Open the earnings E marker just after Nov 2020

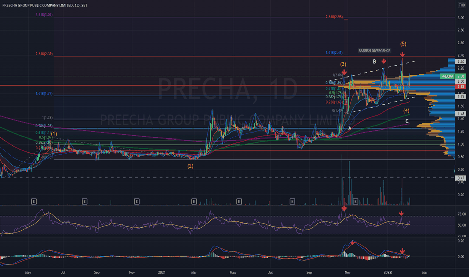pyautogui.click(x=137, y=202)
